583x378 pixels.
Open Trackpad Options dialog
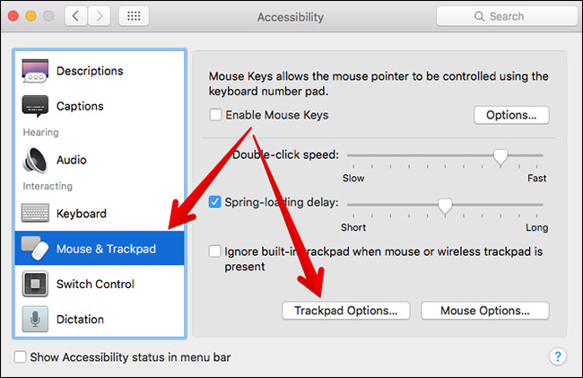[346, 311]
